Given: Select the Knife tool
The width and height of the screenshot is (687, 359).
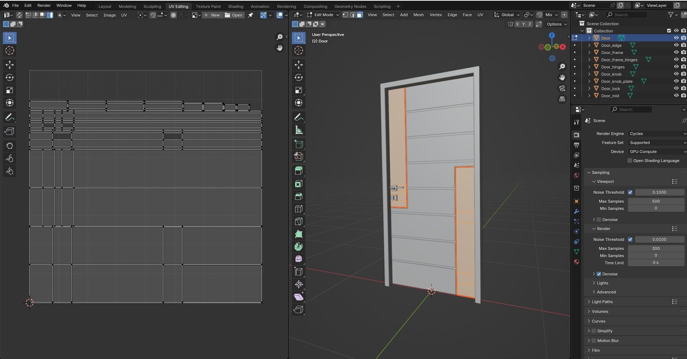Looking at the screenshot, I should 299,221.
